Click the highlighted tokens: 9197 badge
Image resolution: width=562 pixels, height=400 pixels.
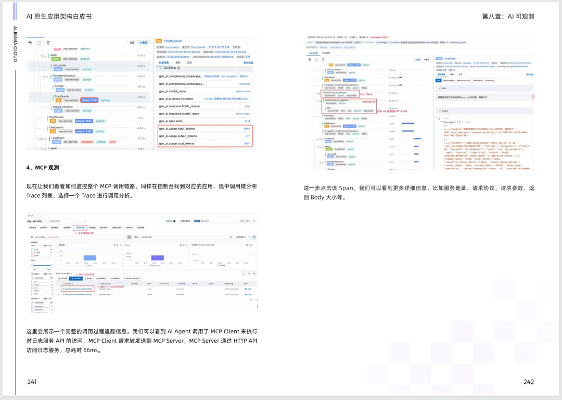(90, 100)
